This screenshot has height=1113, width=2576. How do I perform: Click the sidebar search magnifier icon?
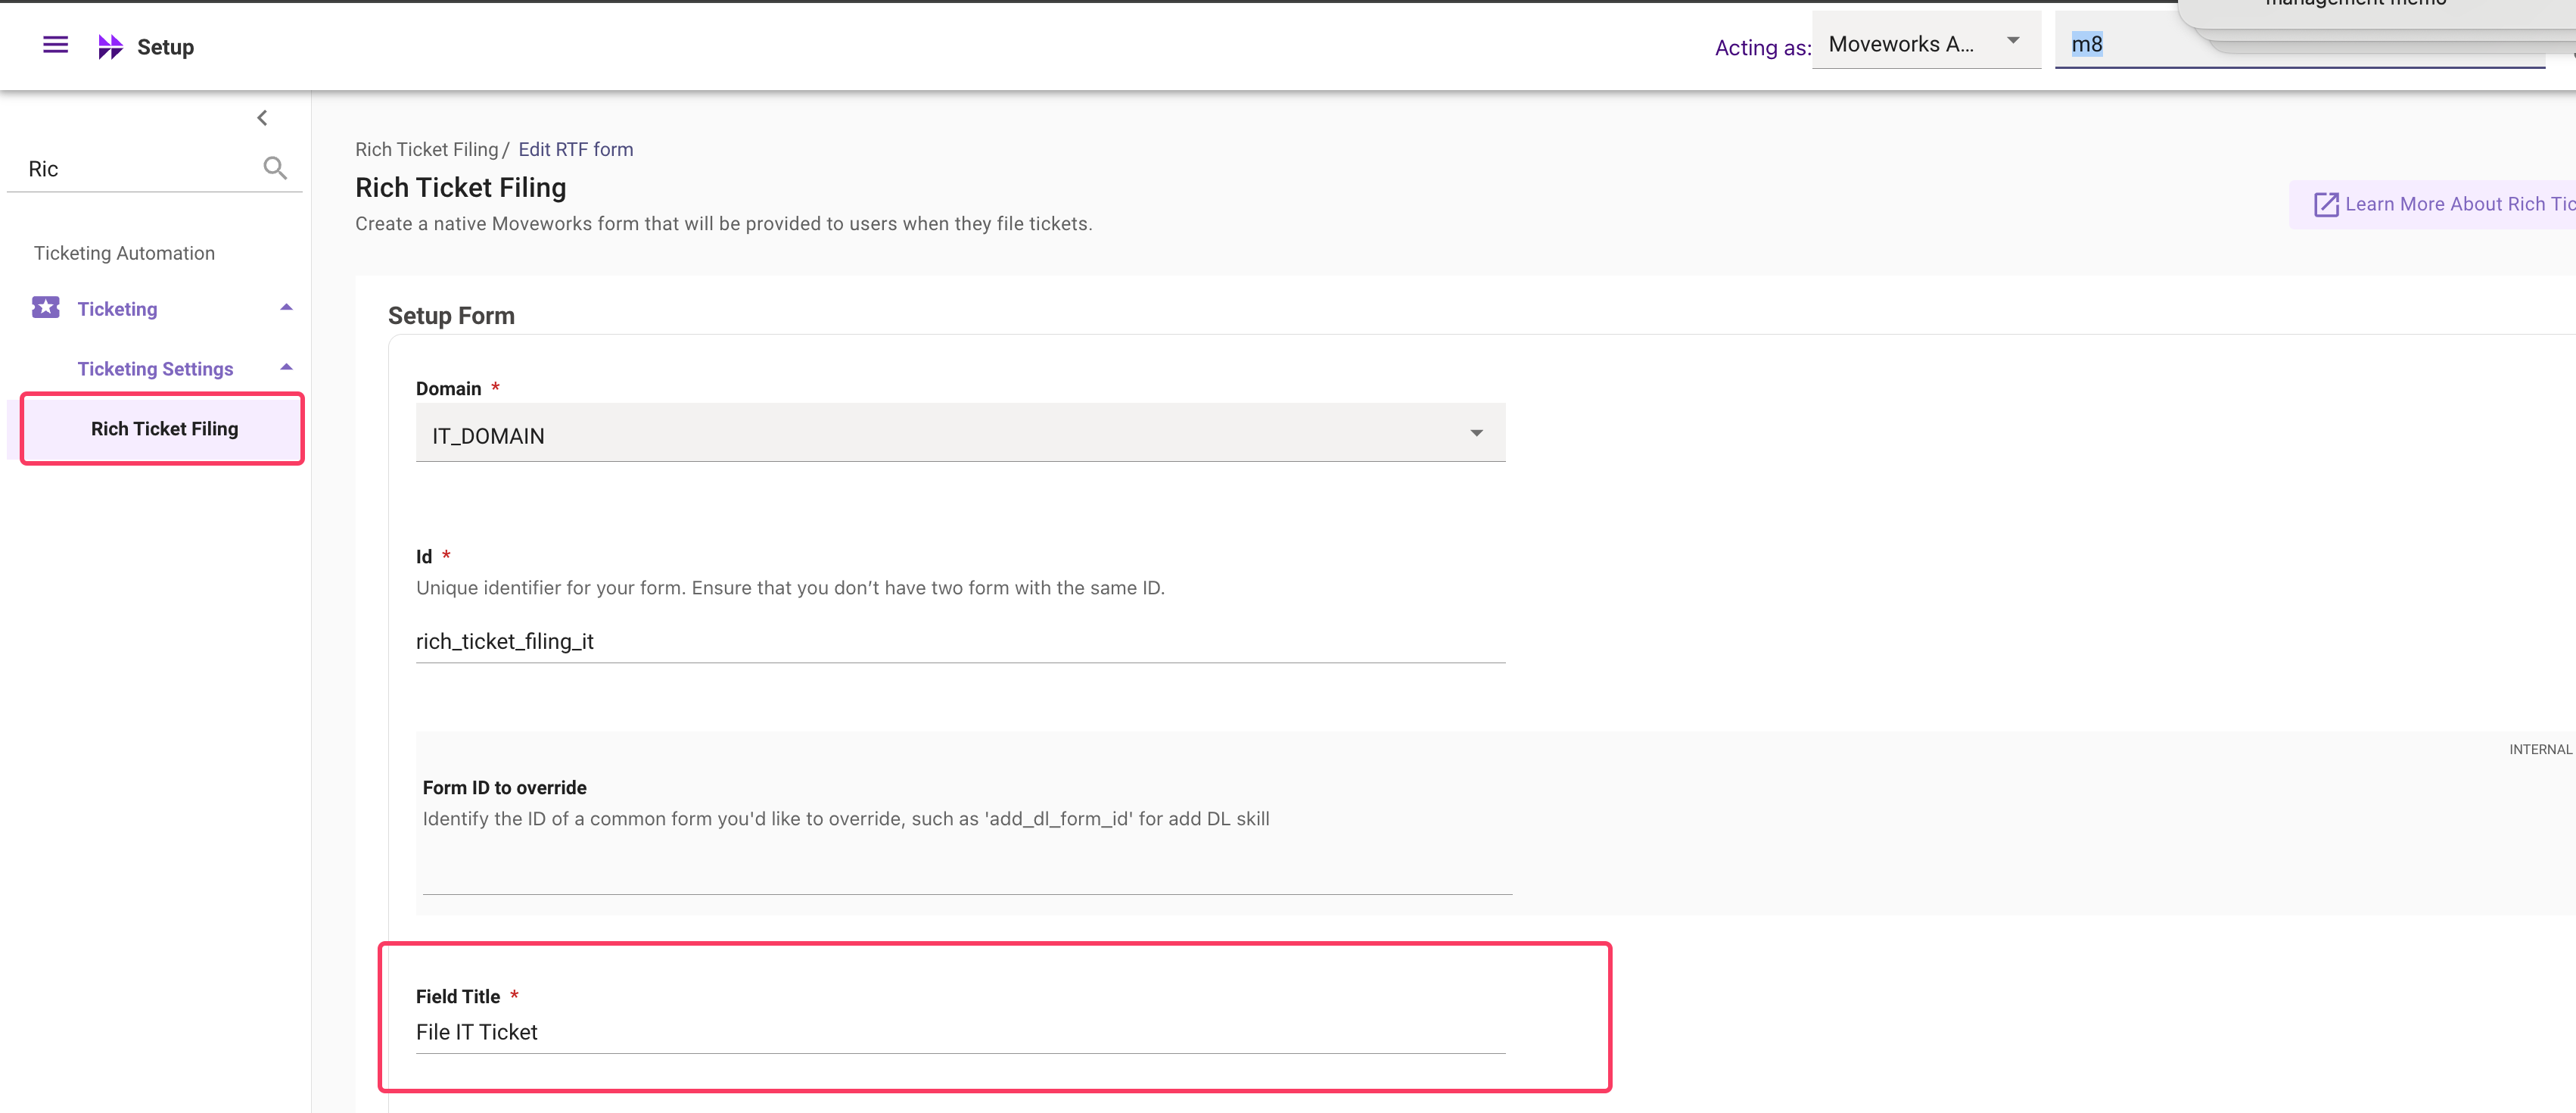[x=275, y=168]
